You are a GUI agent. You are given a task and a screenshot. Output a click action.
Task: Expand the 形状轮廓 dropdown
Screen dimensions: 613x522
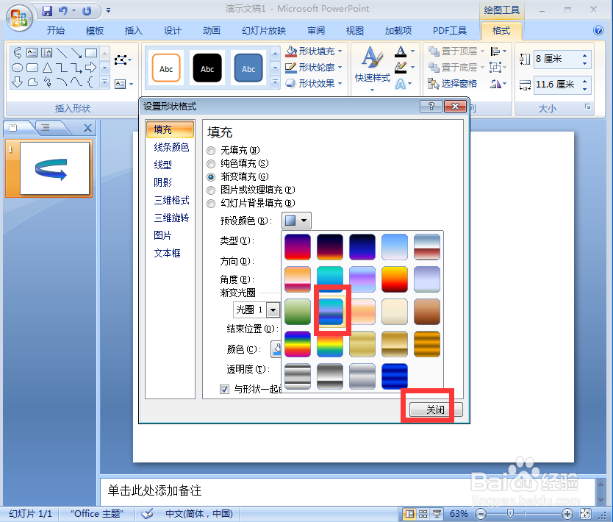pyautogui.click(x=340, y=67)
